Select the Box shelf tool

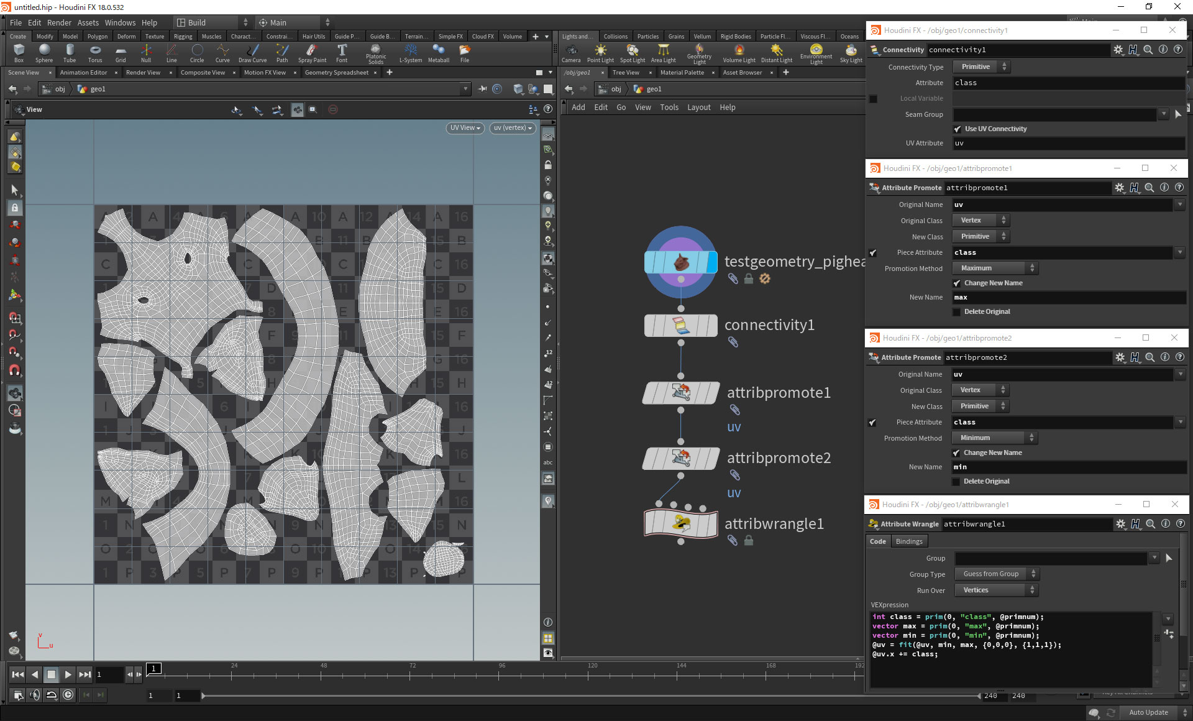pyautogui.click(x=19, y=53)
